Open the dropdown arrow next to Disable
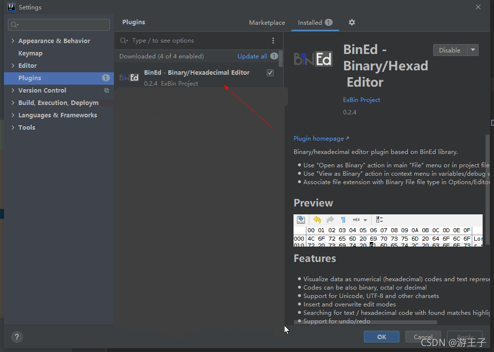Viewport: 494px width, 352px height. click(x=473, y=50)
